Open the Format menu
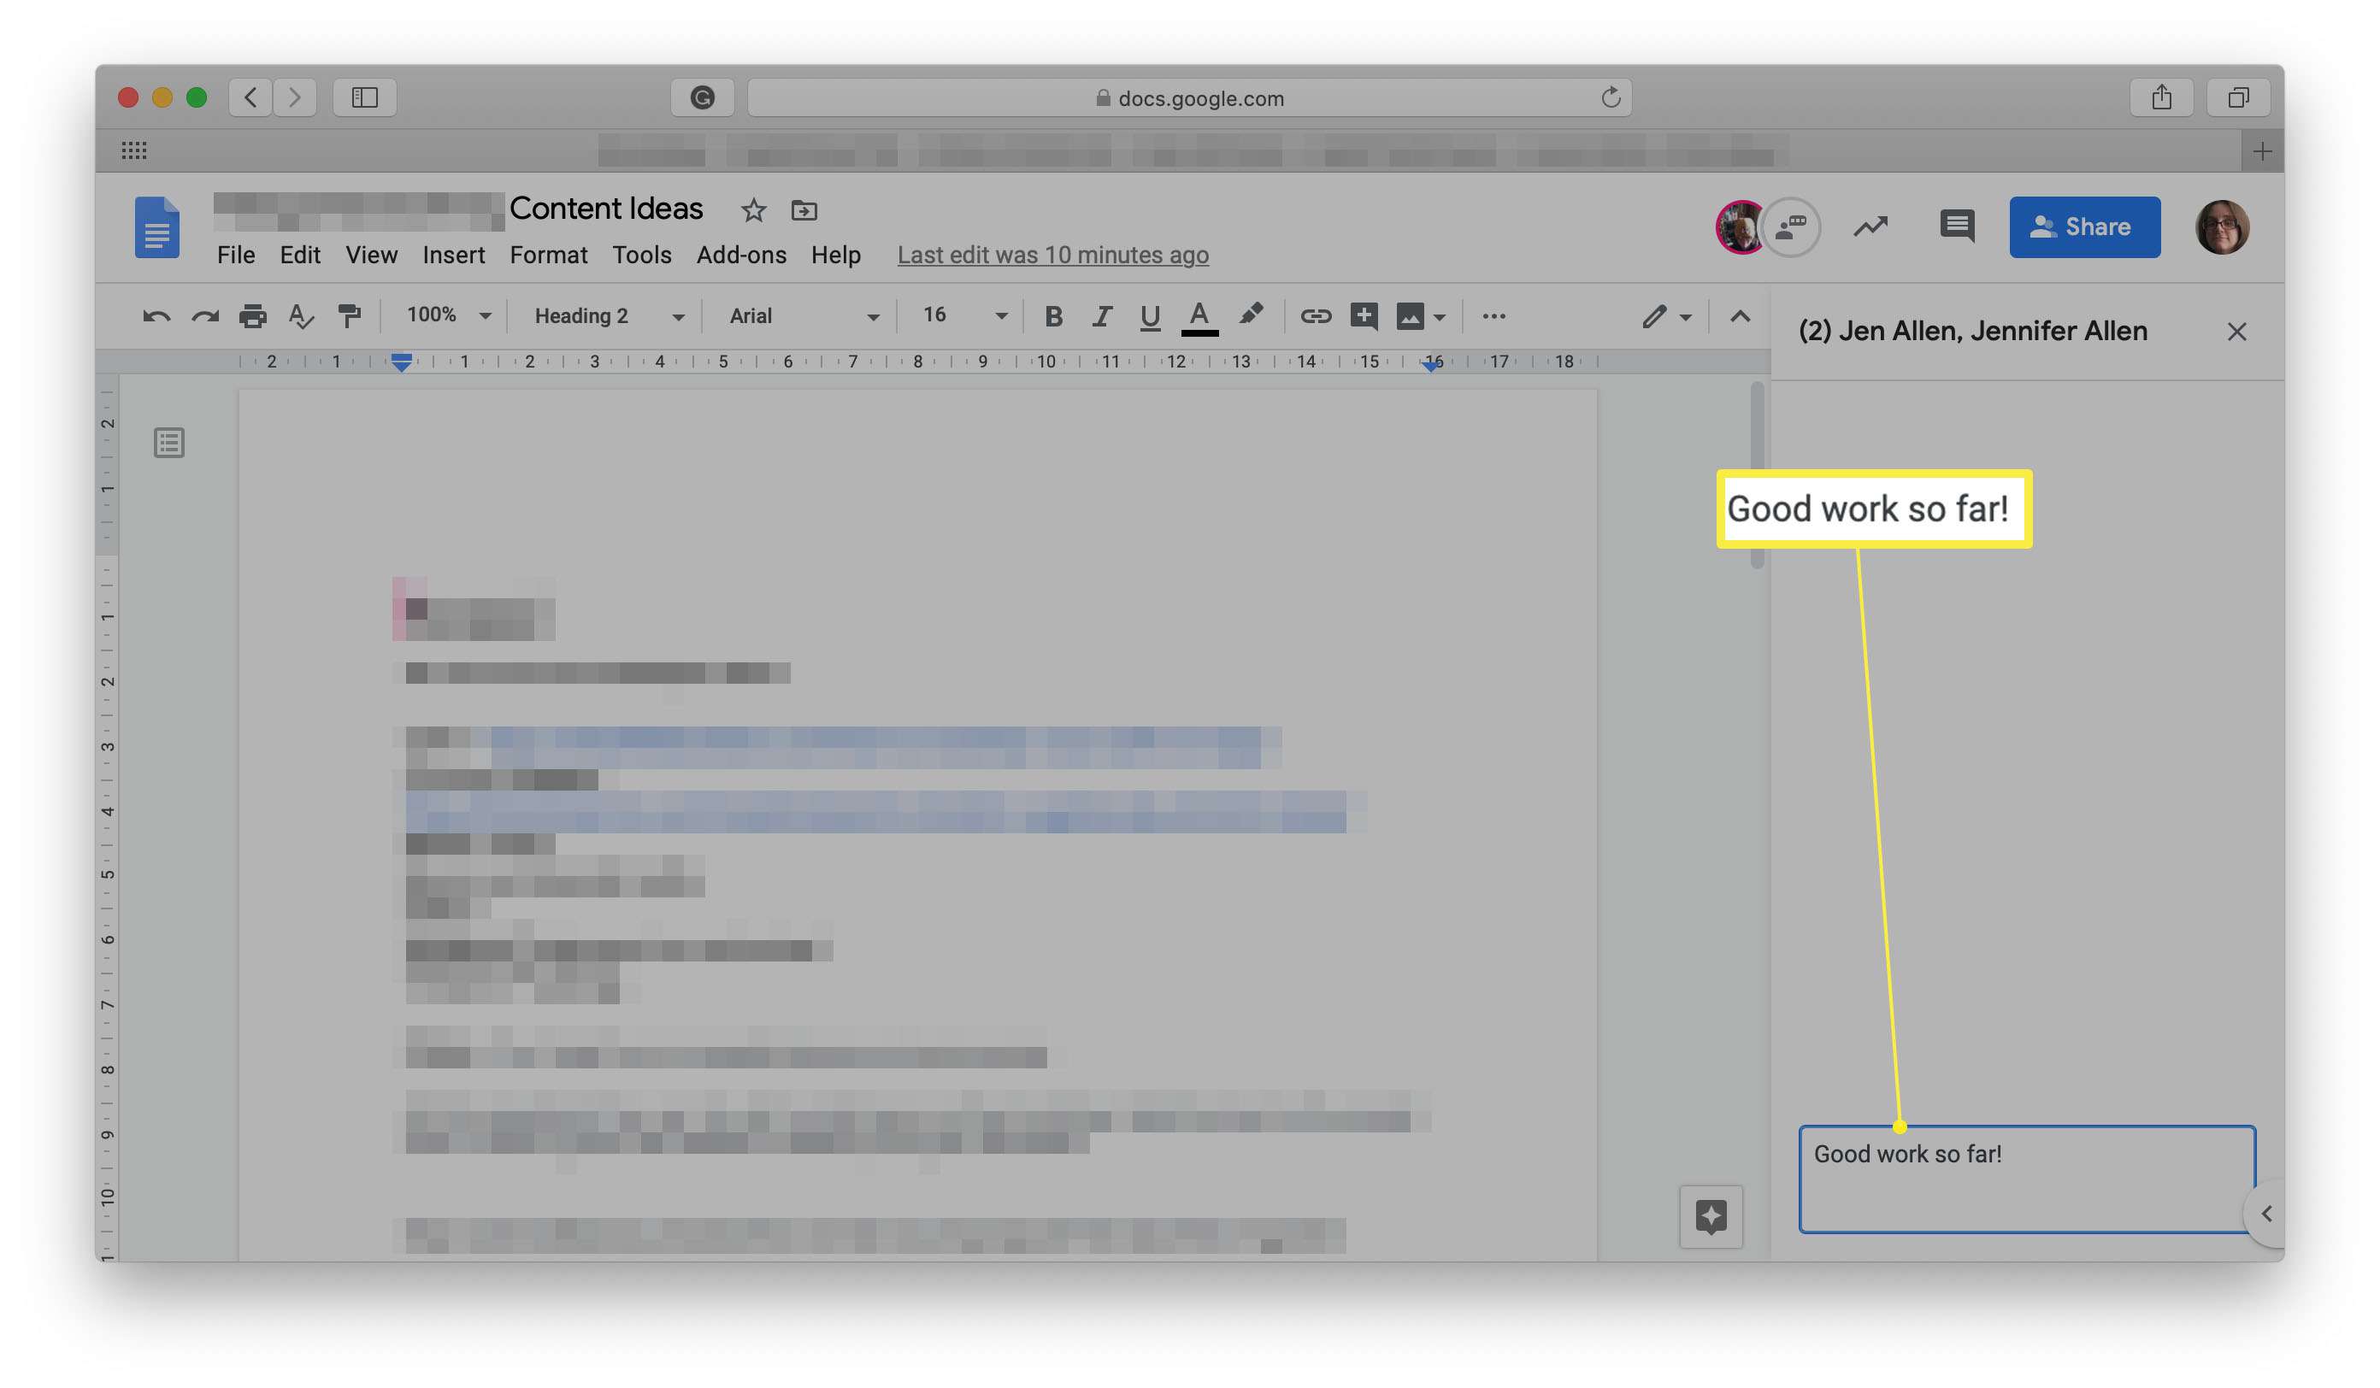 [549, 255]
